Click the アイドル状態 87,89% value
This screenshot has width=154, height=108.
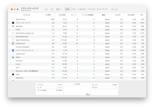(x=59, y=90)
